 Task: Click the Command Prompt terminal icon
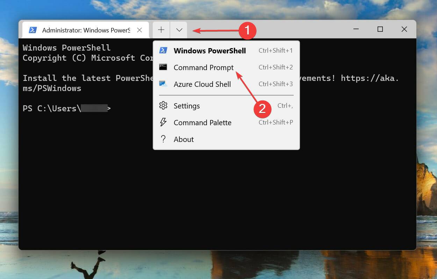click(163, 67)
